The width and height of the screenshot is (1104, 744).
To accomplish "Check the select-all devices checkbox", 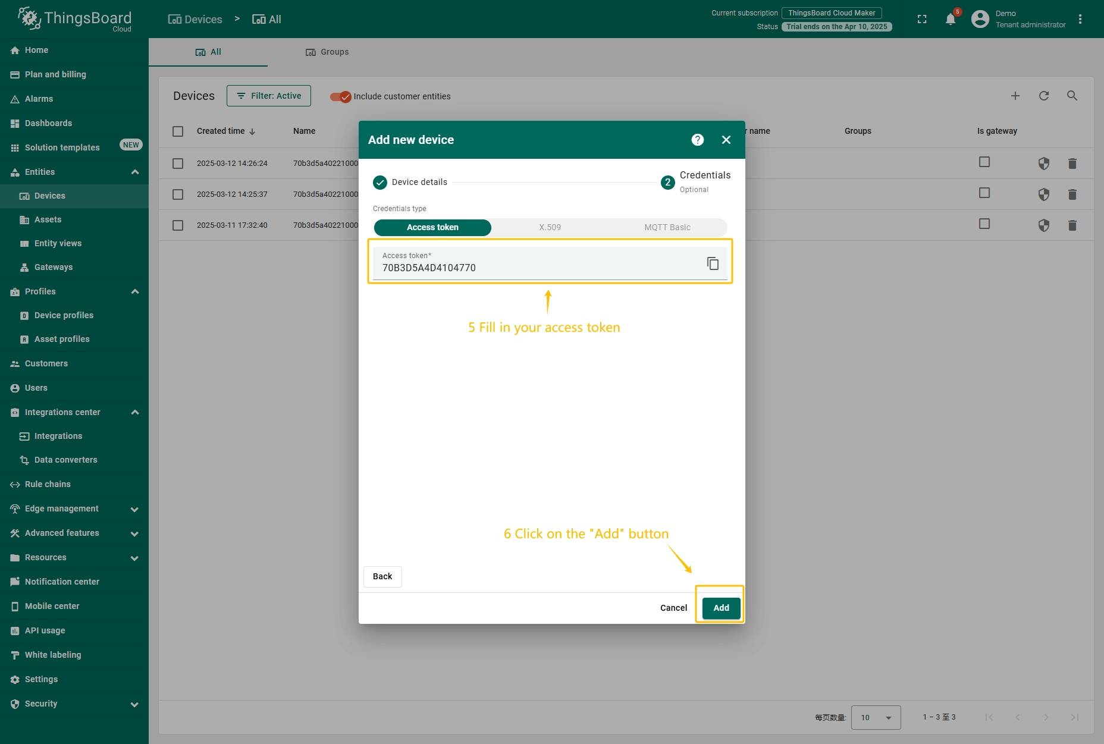I will pos(178,131).
